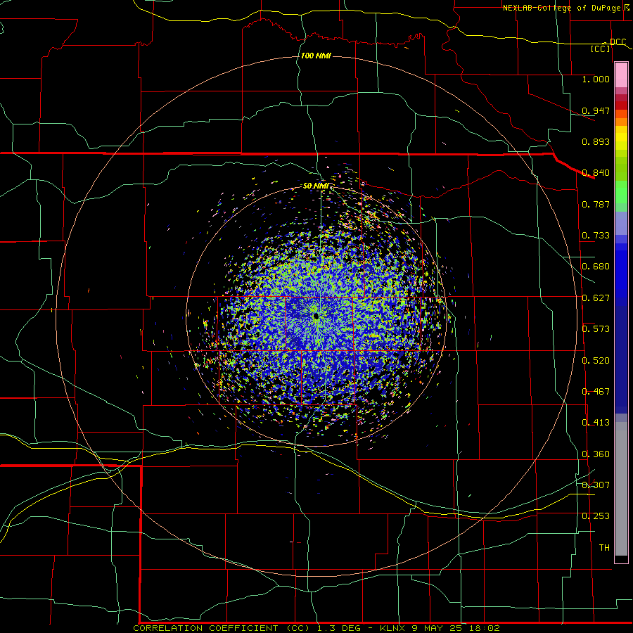Click the 0.787 scale value
This screenshot has width=633, height=633.
coord(596,204)
